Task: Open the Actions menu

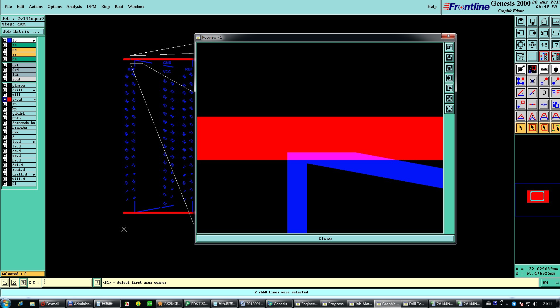Action: (36, 6)
